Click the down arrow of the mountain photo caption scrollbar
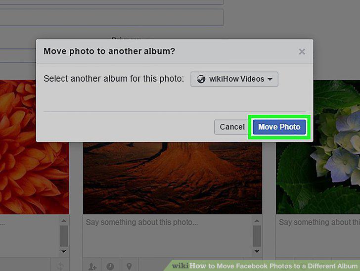 pos(257,251)
